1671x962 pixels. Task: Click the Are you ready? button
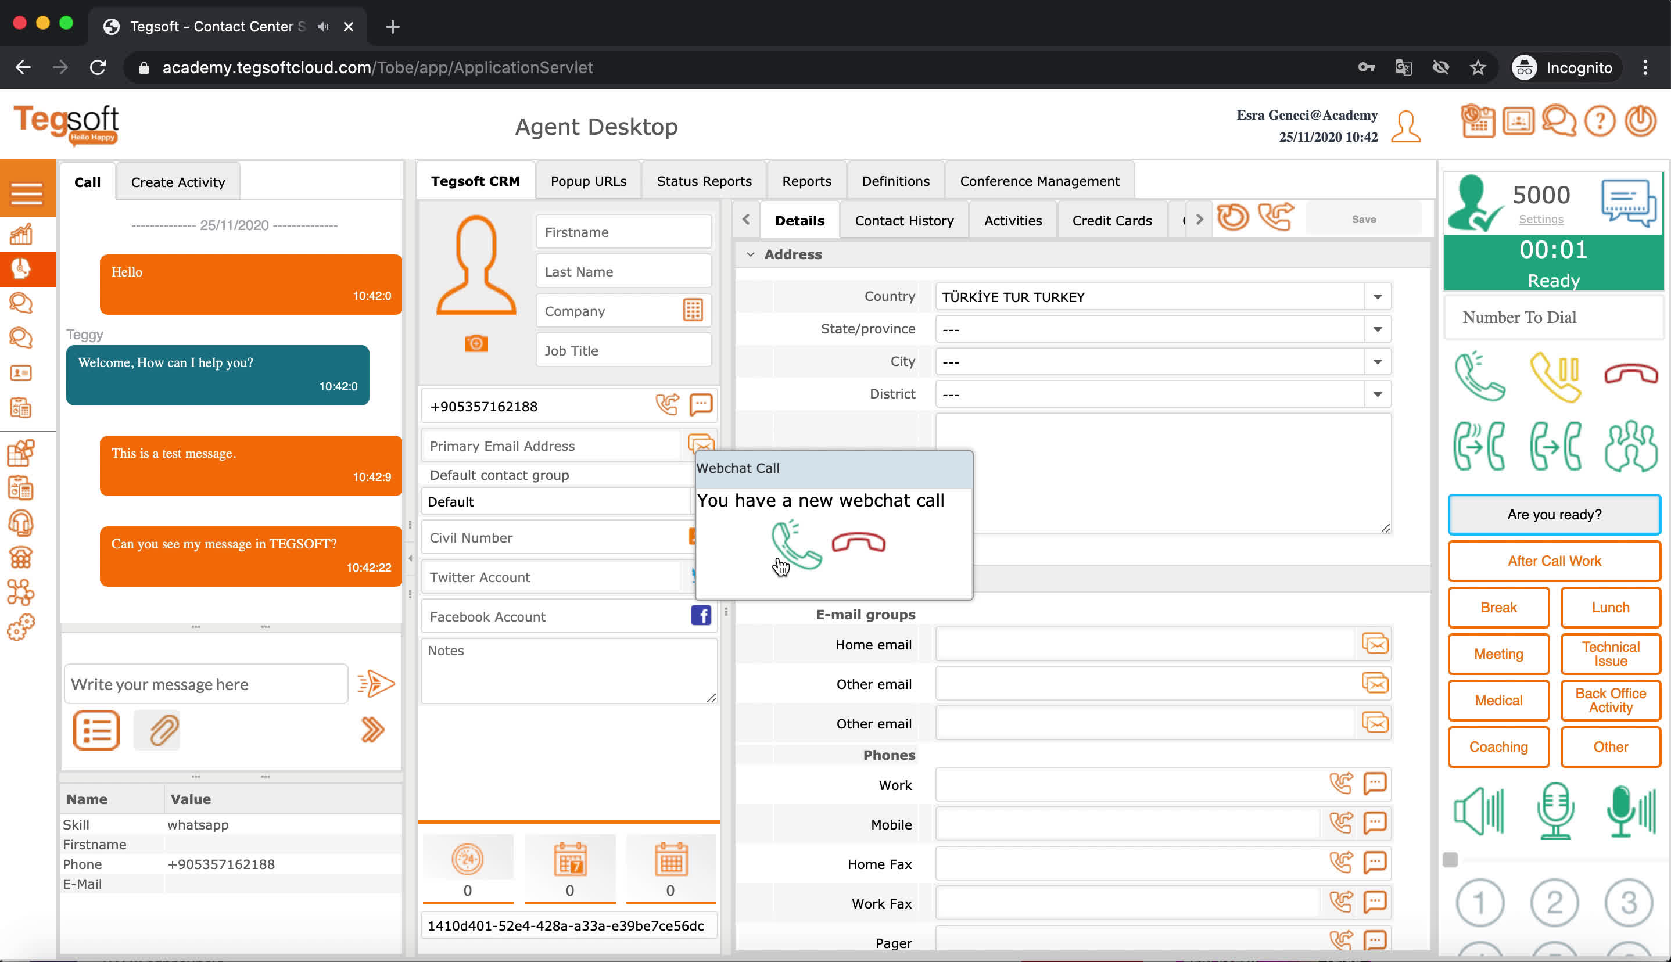(1554, 514)
